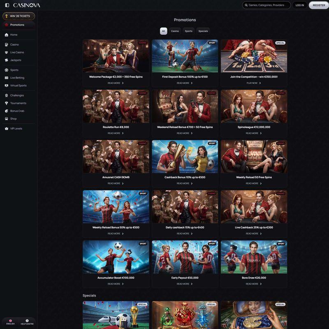Open Welcome Package promotion image
This screenshot has height=329, width=329.
pyautogui.click(x=116, y=56)
